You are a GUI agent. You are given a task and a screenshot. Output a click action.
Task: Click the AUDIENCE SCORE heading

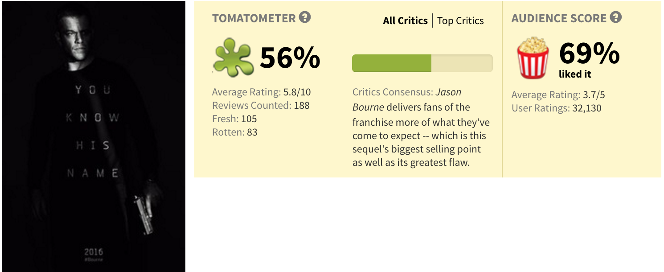pyautogui.click(x=559, y=18)
